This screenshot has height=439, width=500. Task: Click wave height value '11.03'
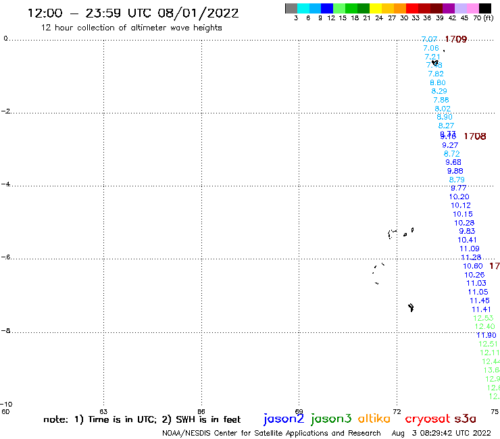(x=476, y=283)
